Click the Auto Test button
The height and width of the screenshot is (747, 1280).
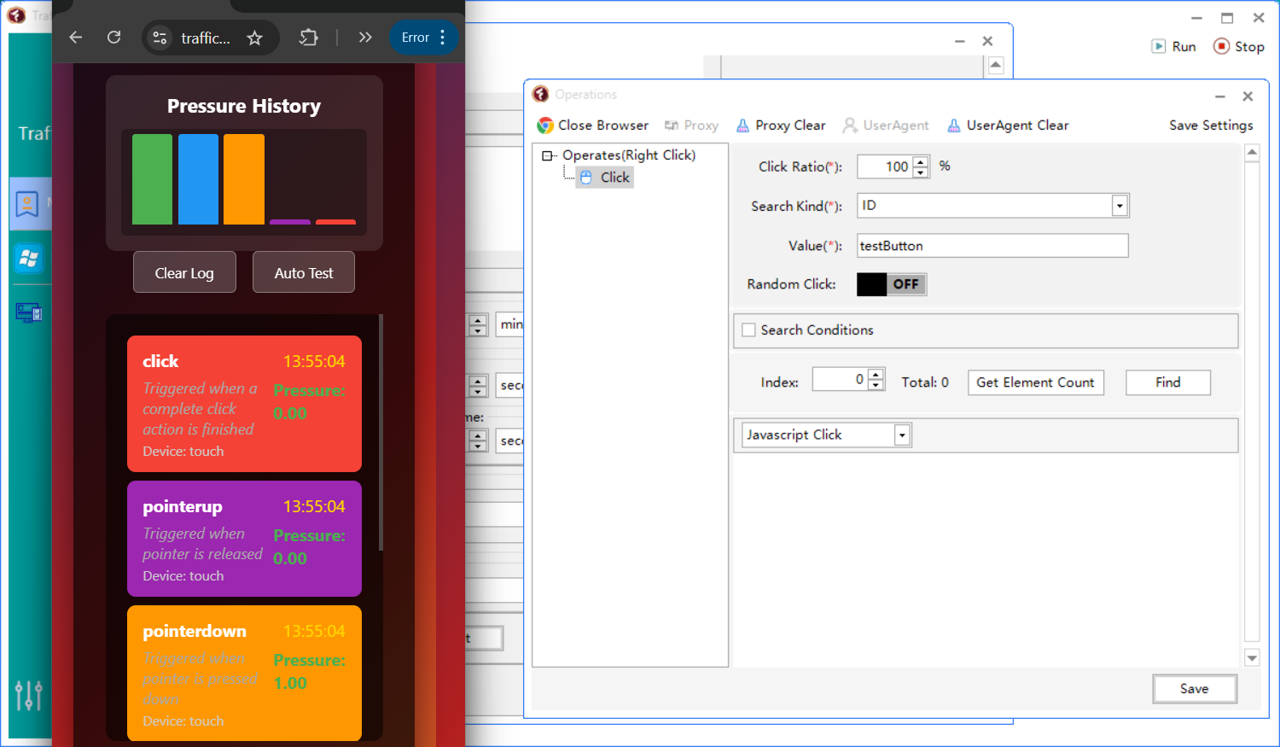click(304, 273)
